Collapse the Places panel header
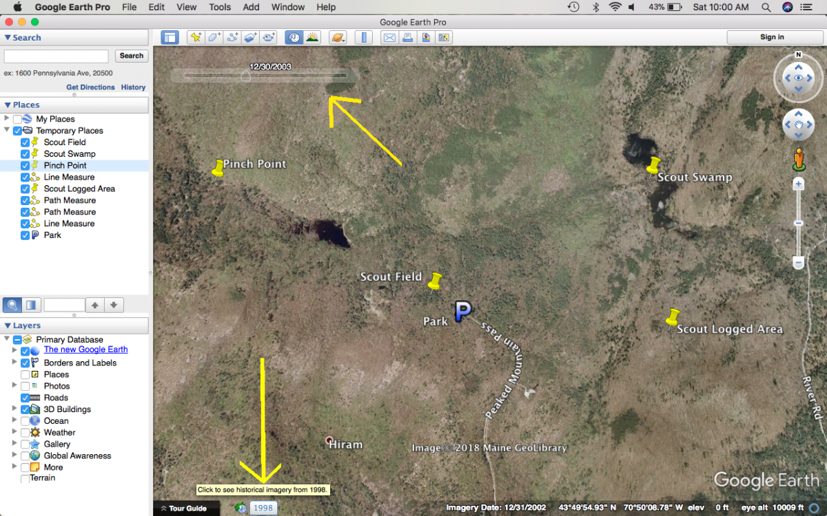 click(74, 105)
